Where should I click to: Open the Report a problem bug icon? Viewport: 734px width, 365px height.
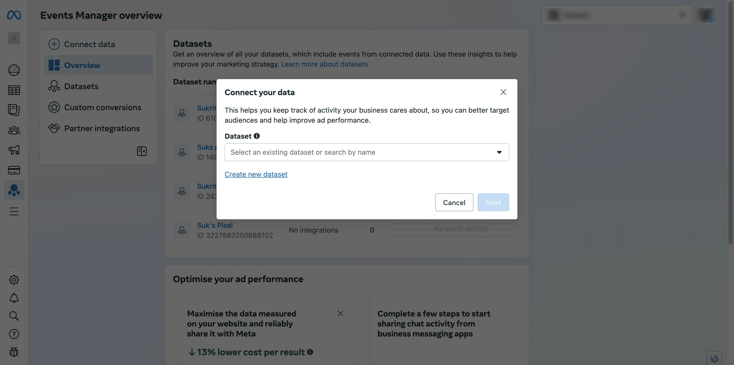coord(14,352)
